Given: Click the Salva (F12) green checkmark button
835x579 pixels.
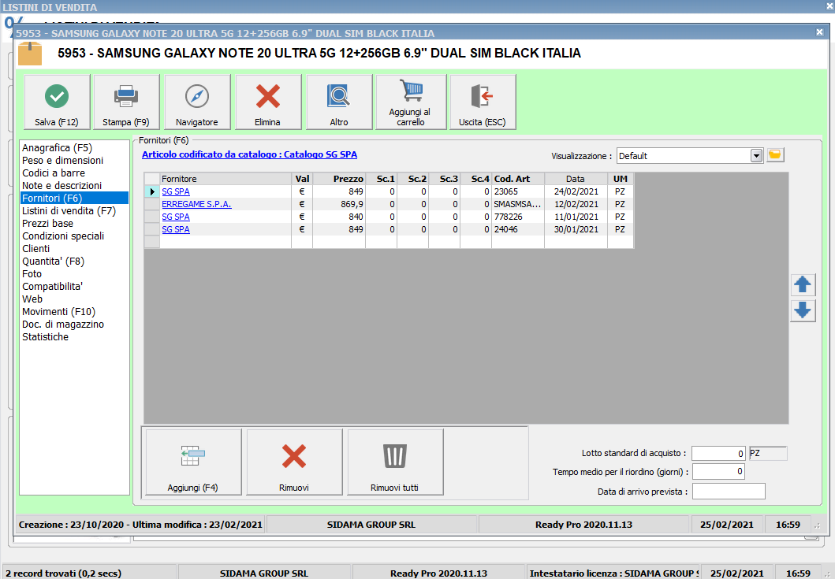Looking at the screenshot, I should coord(57,102).
